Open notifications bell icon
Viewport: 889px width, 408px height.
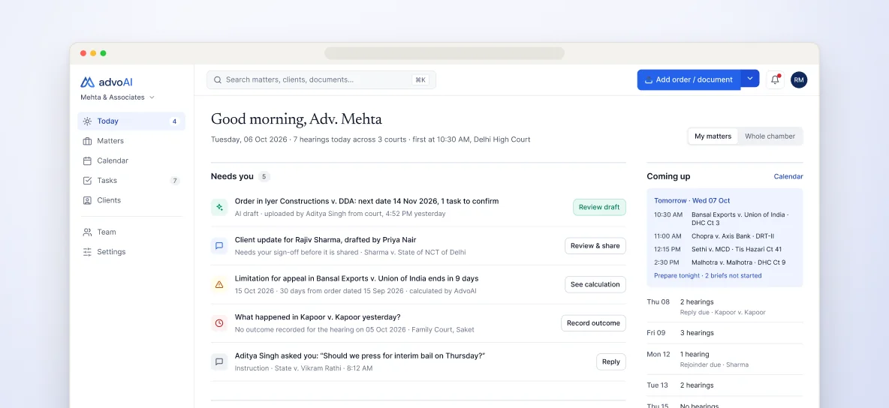pyautogui.click(x=775, y=80)
